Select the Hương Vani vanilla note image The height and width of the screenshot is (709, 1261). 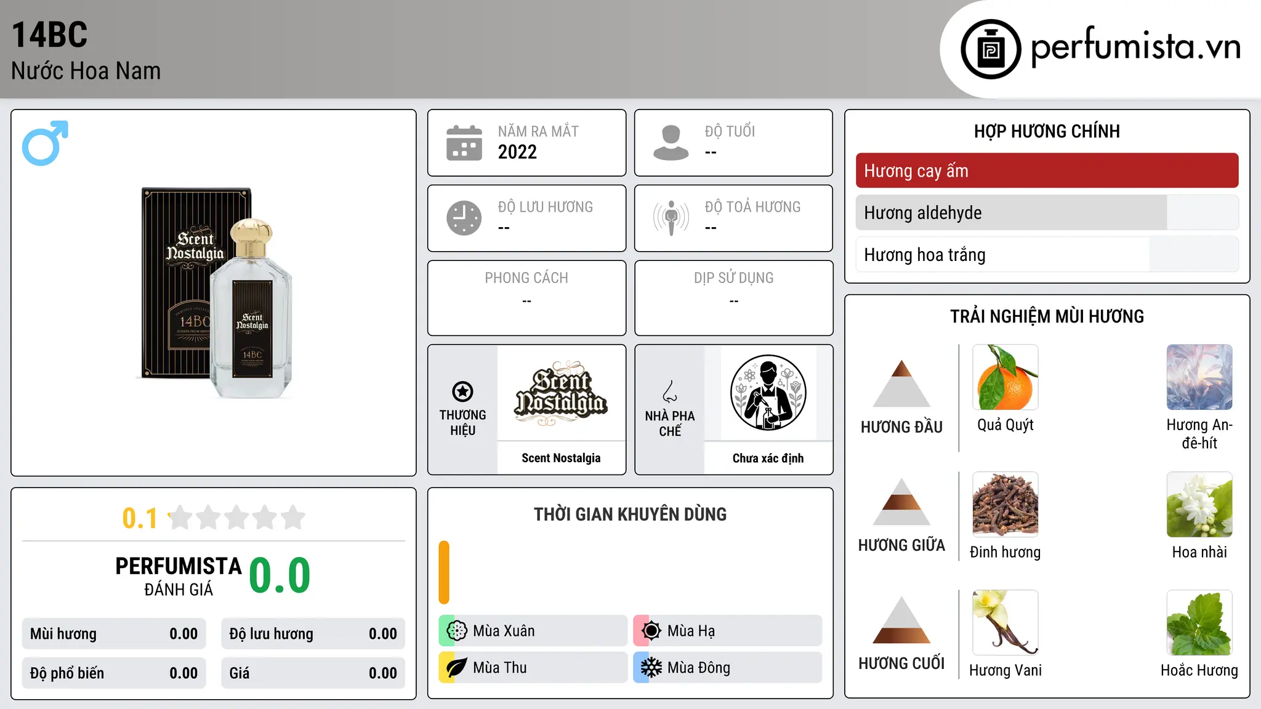[x=1005, y=623]
